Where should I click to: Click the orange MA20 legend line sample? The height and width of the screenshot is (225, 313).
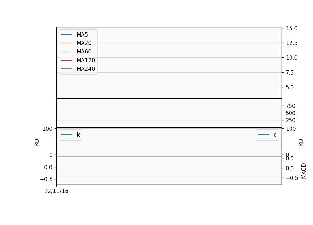point(67,43)
